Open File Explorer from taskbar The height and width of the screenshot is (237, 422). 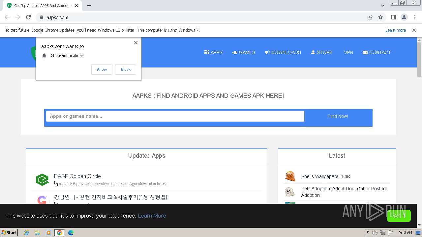pos(37,233)
